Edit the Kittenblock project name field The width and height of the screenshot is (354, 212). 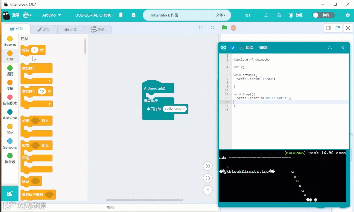(164, 15)
